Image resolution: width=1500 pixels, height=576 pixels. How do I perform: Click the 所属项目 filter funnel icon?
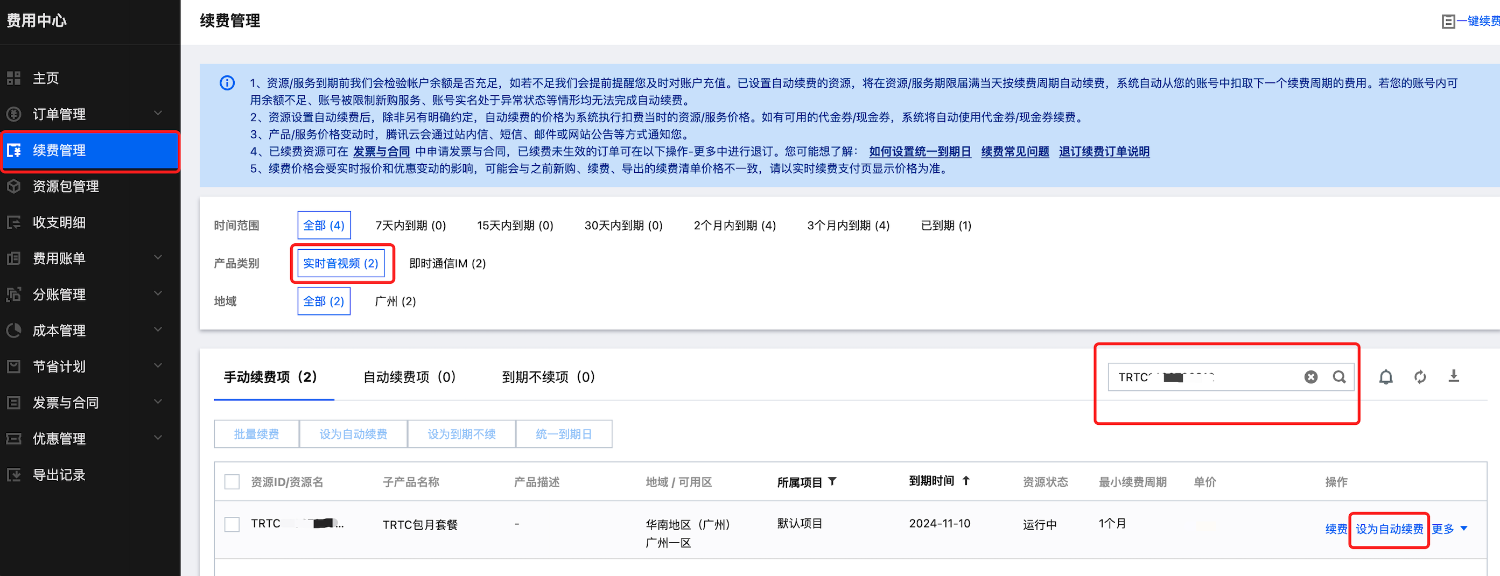tap(832, 481)
